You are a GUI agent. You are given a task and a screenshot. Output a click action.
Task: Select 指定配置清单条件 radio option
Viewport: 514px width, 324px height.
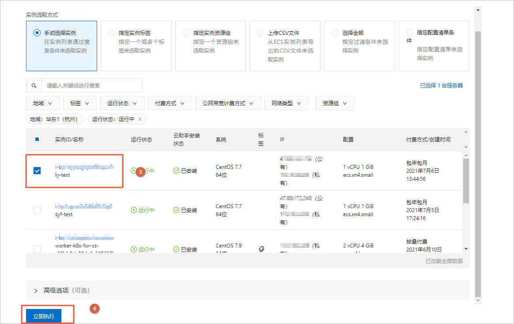(410, 33)
